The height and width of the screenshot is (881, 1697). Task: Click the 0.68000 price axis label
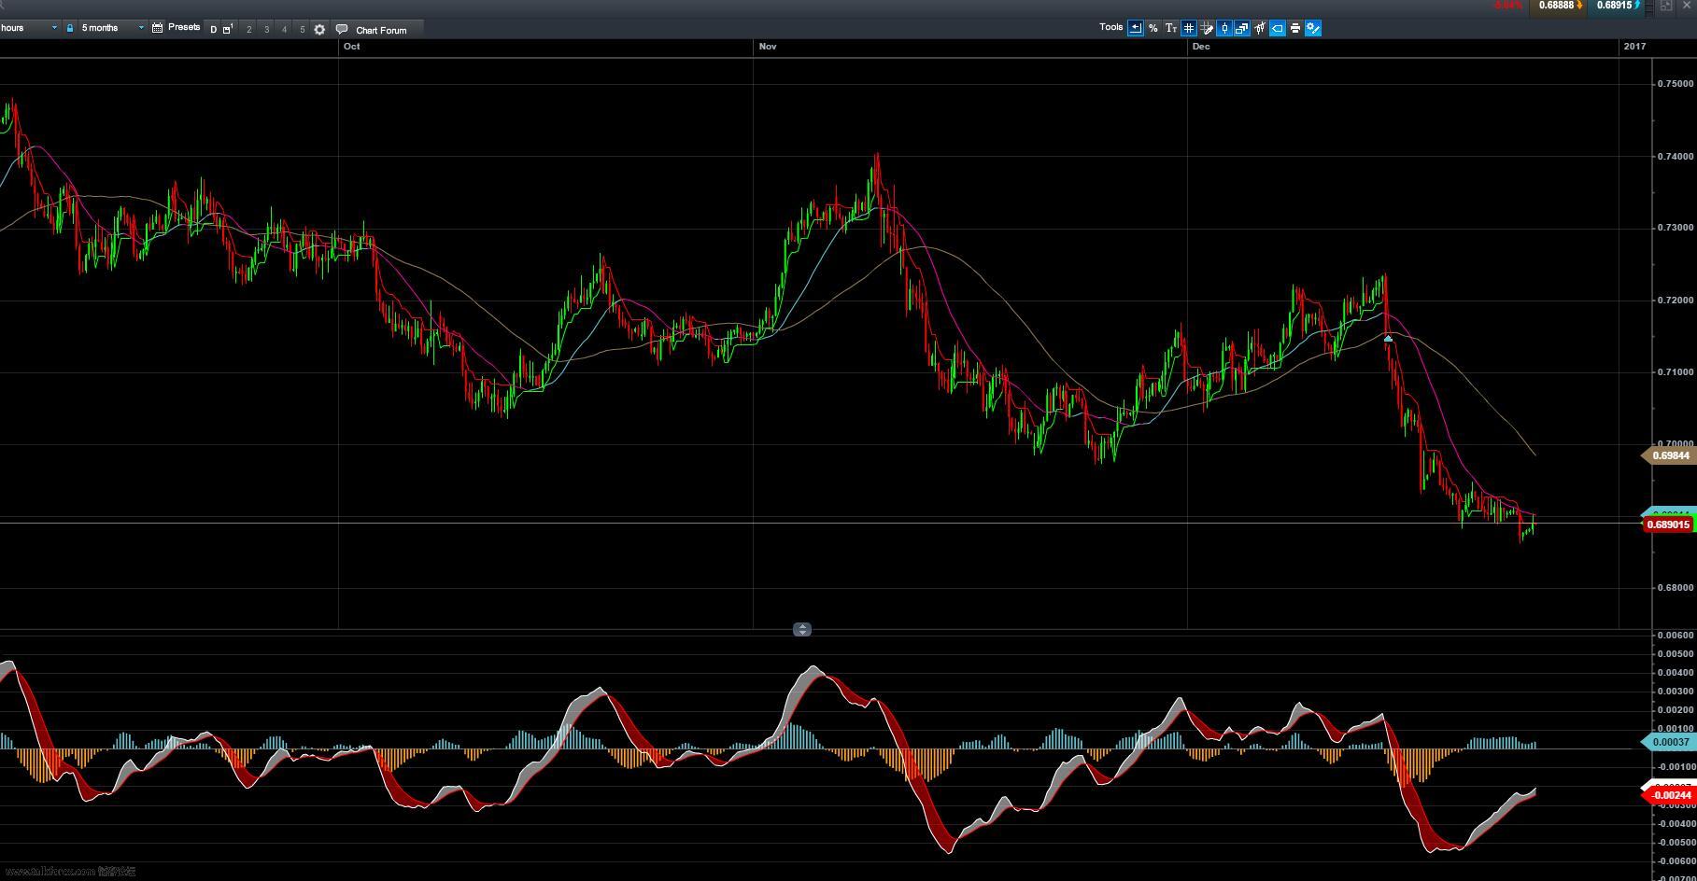[1675, 588]
